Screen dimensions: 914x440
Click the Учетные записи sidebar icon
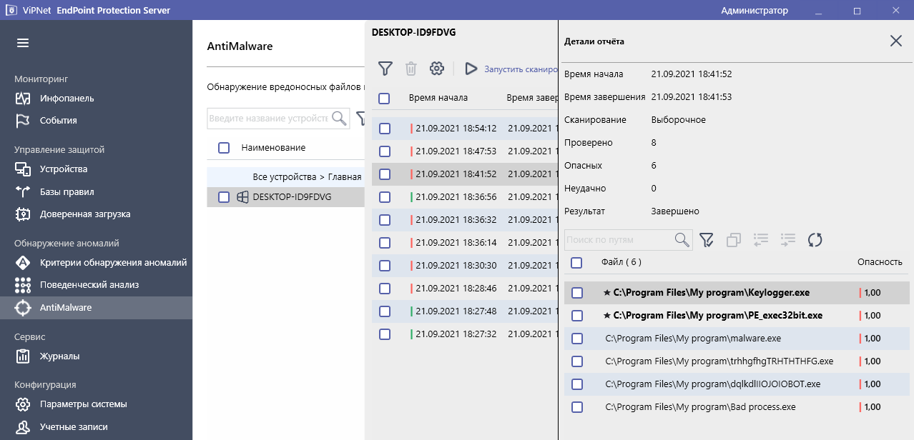(23, 426)
